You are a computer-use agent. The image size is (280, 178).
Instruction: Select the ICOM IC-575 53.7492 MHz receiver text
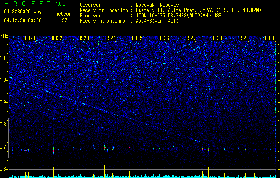(x=179, y=16)
